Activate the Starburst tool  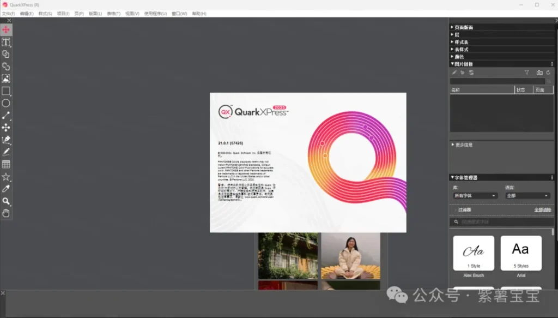click(6, 177)
